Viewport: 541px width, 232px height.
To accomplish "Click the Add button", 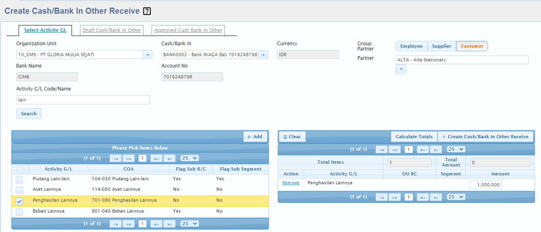I will (x=255, y=137).
